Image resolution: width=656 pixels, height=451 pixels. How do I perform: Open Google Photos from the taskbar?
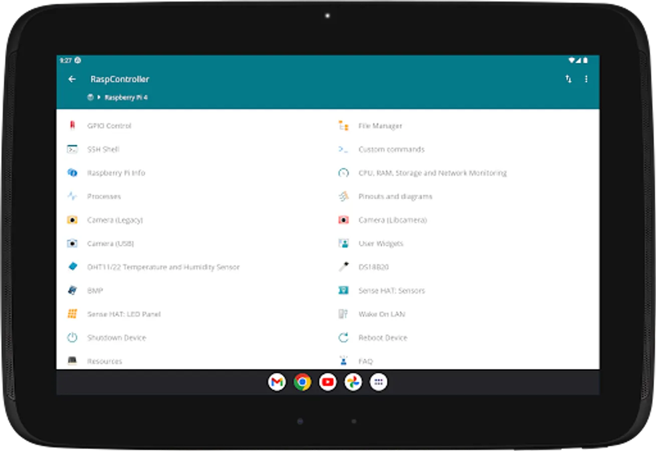353,382
